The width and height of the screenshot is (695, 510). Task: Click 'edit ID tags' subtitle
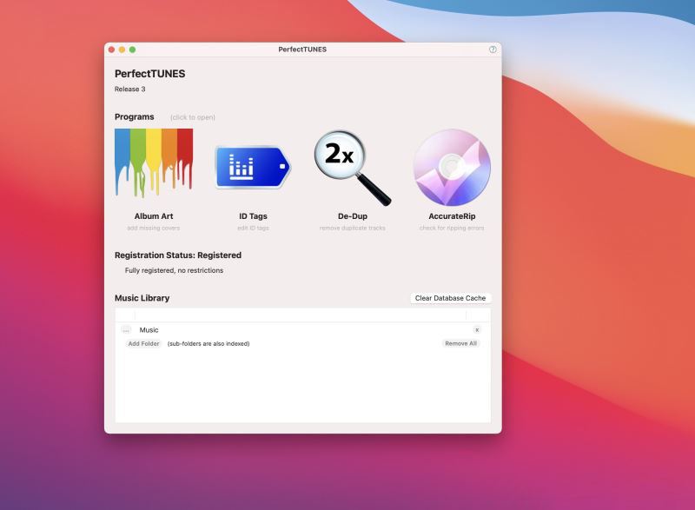(x=253, y=229)
